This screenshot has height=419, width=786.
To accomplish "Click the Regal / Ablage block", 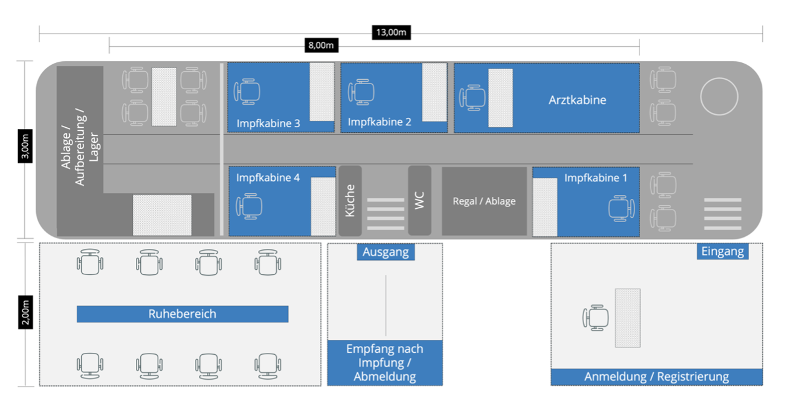I will [x=484, y=201].
